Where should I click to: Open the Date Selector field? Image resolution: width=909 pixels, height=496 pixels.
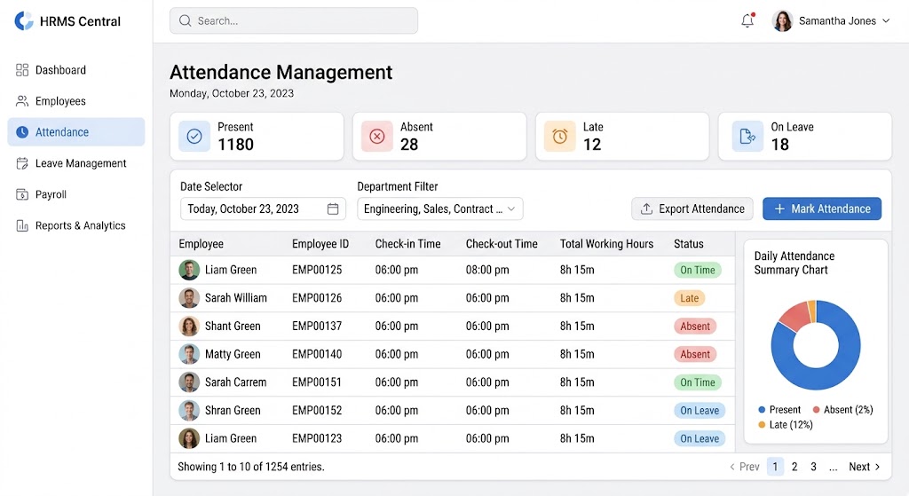coord(263,209)
